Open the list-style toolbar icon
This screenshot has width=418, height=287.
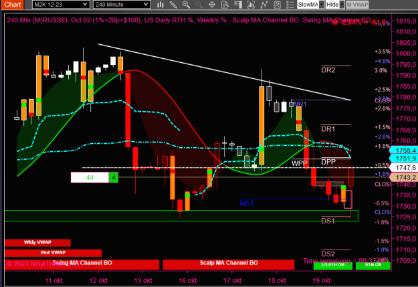pyautogui.click(x=290, y=5)
